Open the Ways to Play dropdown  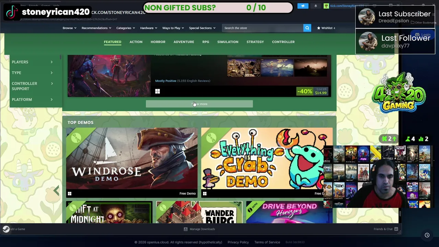(173, 28)
